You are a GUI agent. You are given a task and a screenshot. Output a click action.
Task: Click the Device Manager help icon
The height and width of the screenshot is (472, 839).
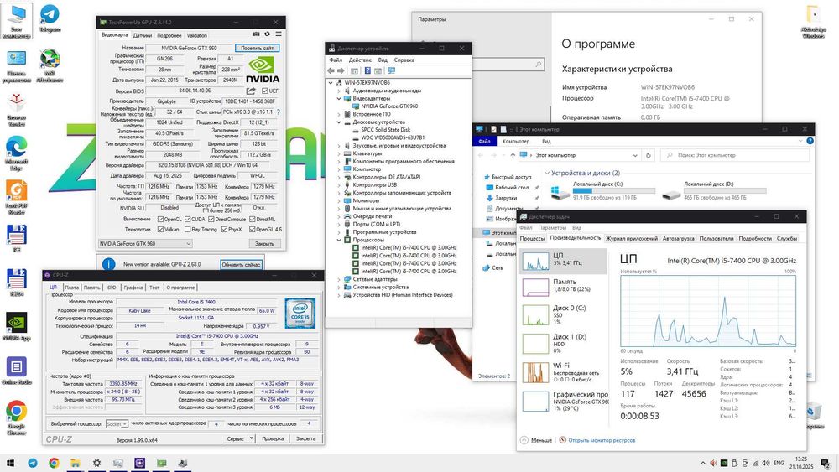coord(367,70)
